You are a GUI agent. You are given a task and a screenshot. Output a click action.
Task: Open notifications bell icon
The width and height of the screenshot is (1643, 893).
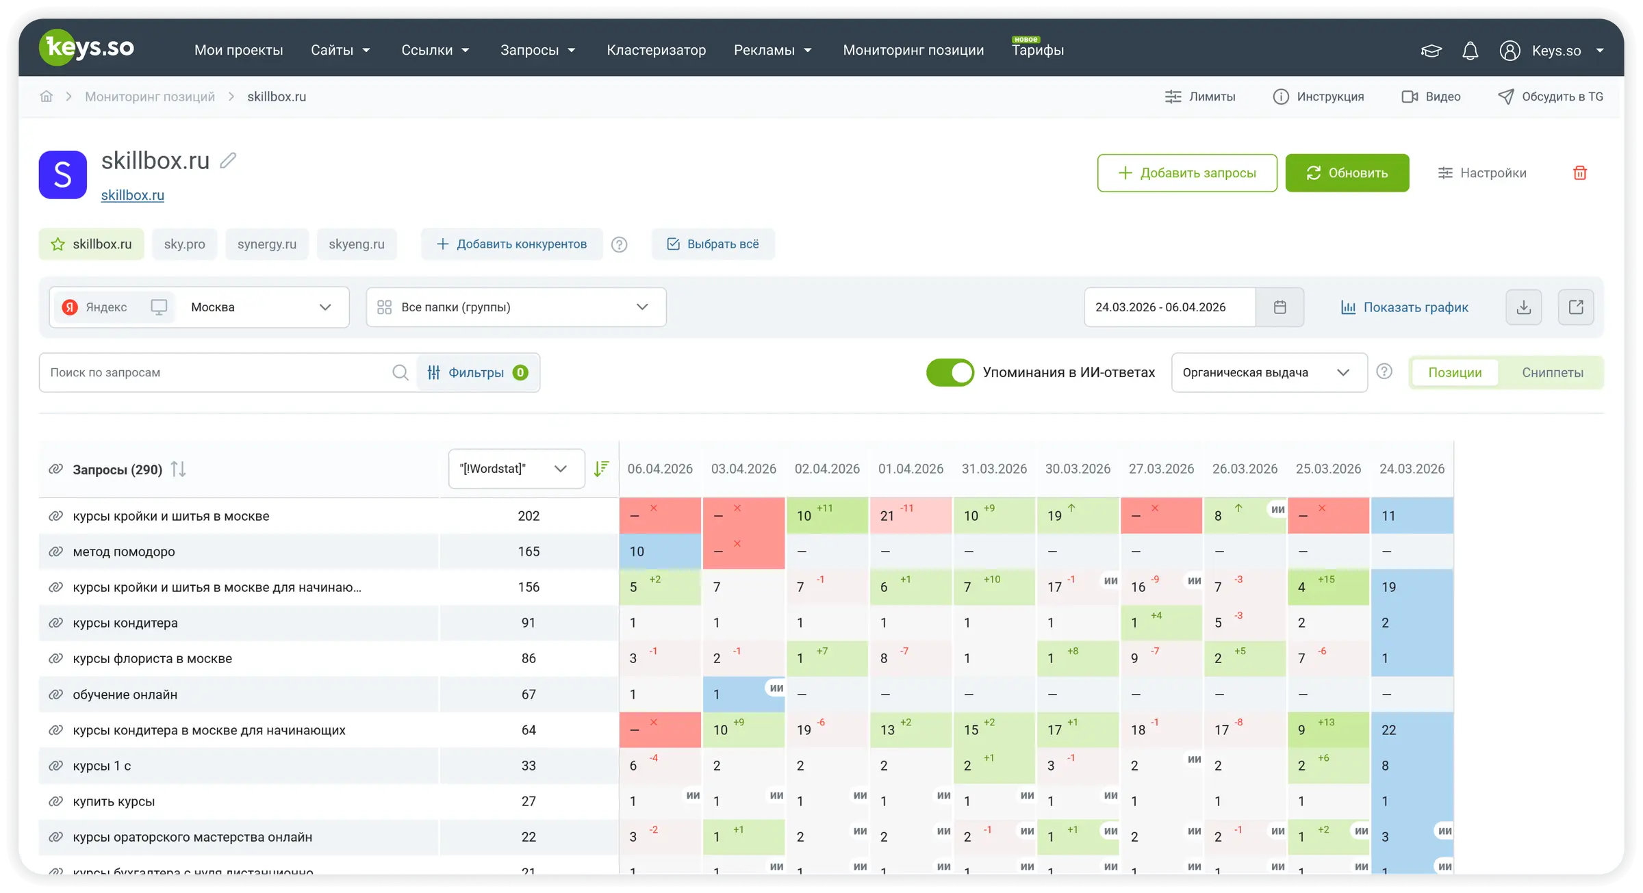coord(1470,51)
